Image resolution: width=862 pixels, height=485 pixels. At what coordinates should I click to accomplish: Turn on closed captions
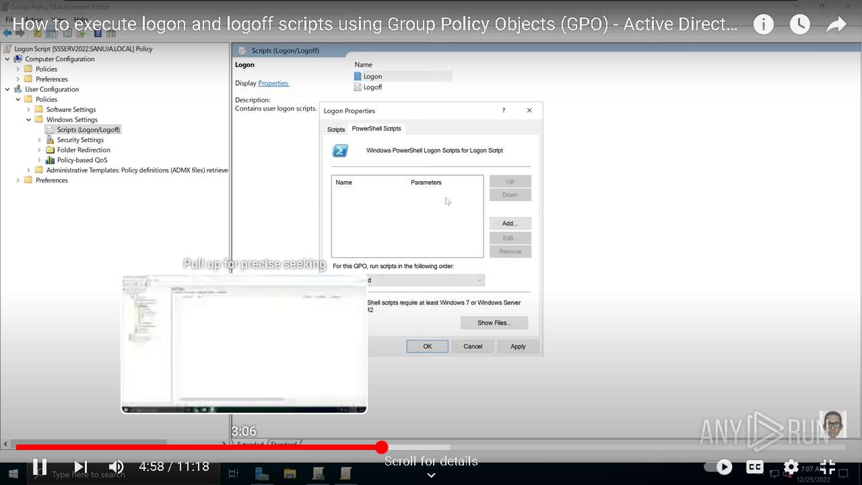(x=755, y=467)
